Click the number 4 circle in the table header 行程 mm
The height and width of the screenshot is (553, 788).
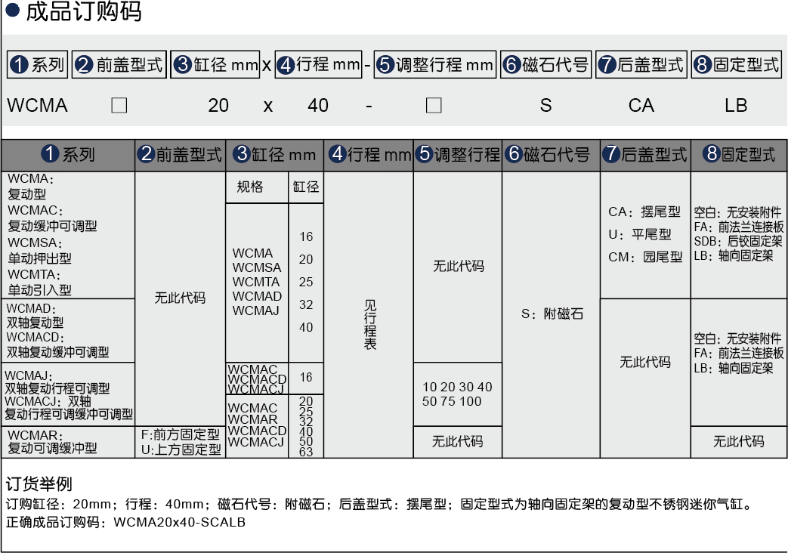(337, 155)
